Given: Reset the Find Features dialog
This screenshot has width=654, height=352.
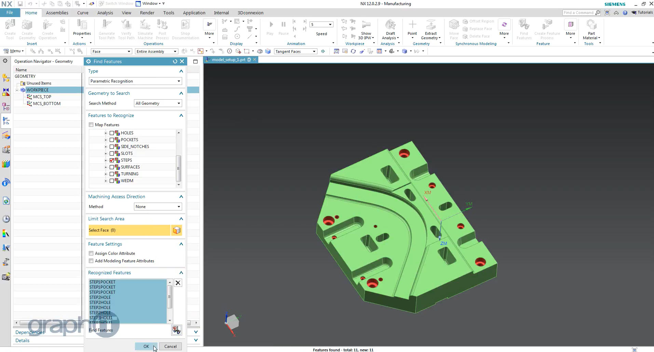Looking at the screenshot, I should 175,61.
